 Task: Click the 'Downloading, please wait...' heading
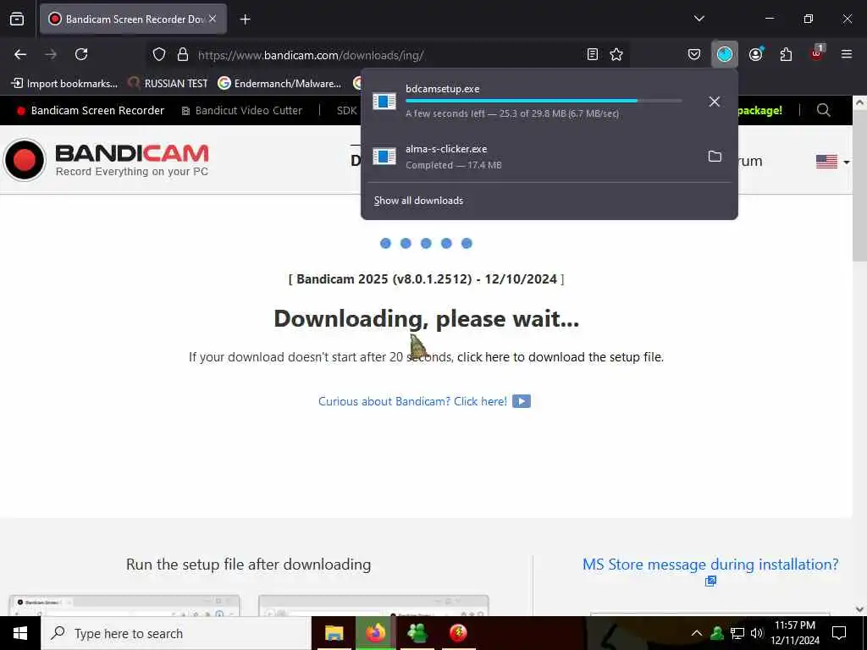[427, 319]
